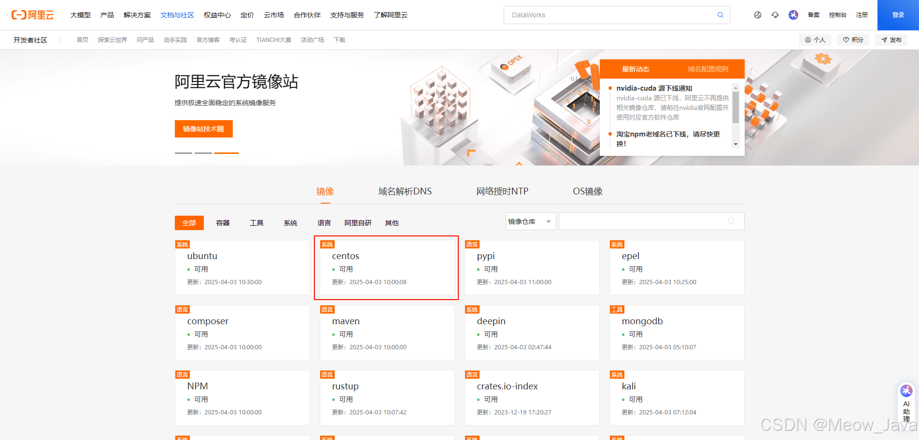This screenshot has width=919, height=440.
Task: Select the 最新动态 tab in the news panel
Action: coord(636,69)
